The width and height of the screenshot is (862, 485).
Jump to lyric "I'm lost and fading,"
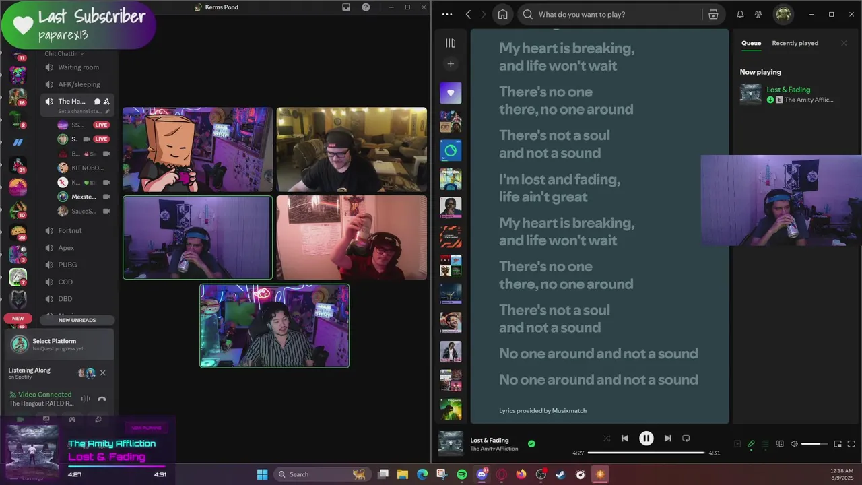(560, 179)
